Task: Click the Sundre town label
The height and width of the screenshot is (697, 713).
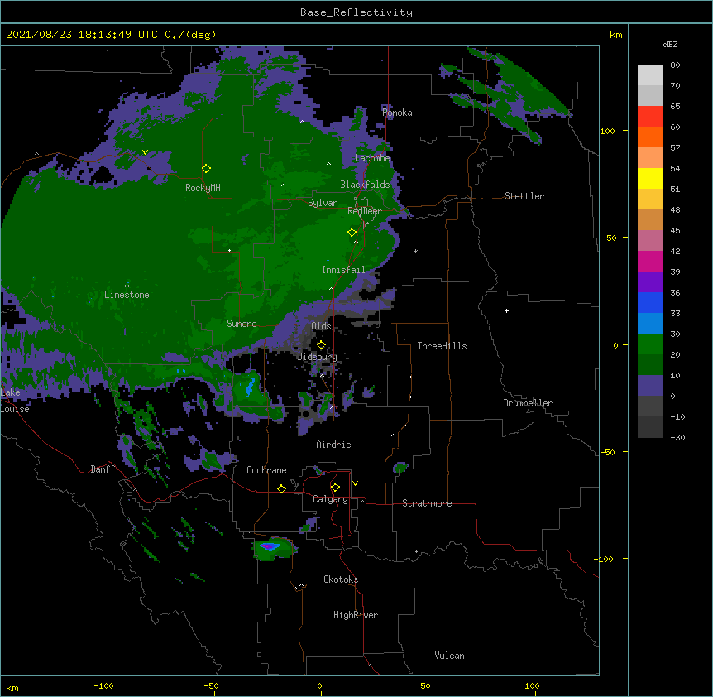Action: pyautogui.click(x=242, y=324)
